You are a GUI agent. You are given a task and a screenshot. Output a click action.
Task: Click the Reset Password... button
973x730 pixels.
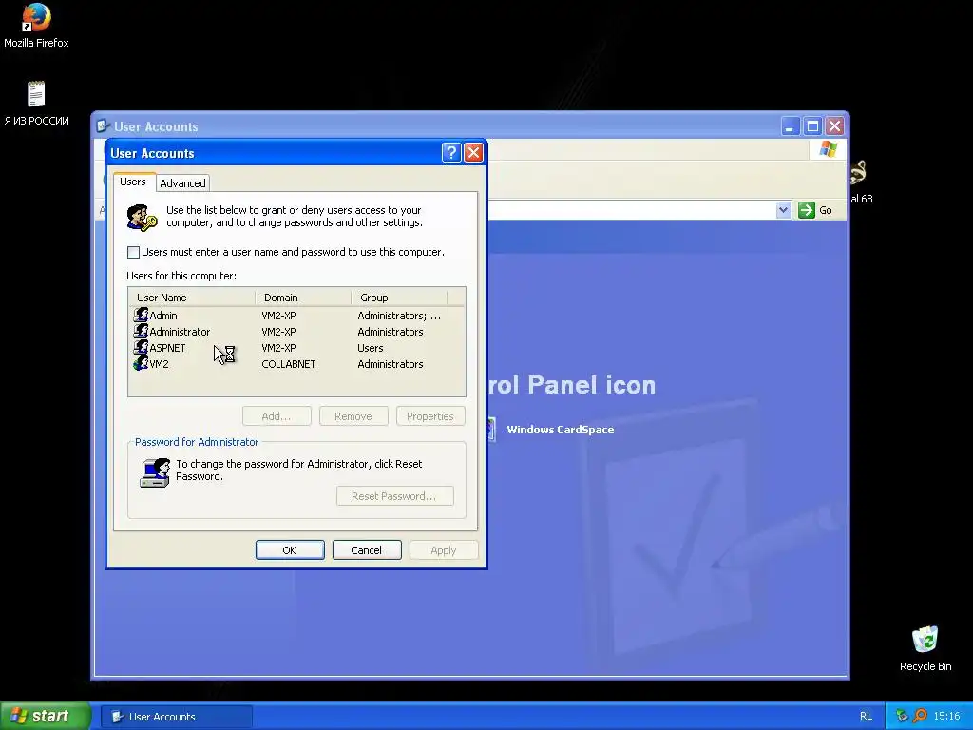pyautogui.click(x=394, y=496)
